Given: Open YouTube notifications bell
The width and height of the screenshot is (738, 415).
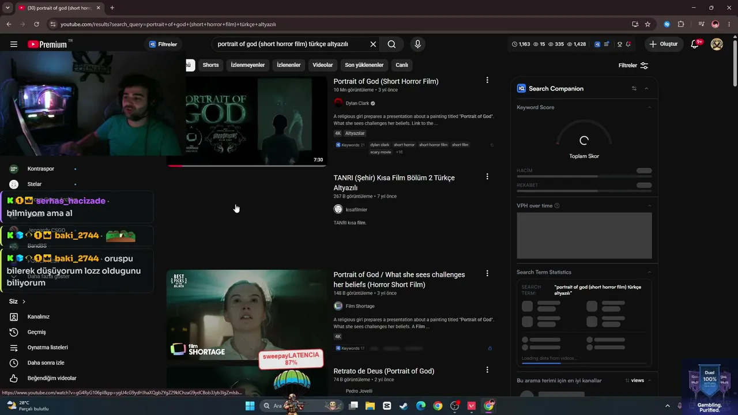Looking at the screenshot, I should [695, 44].
